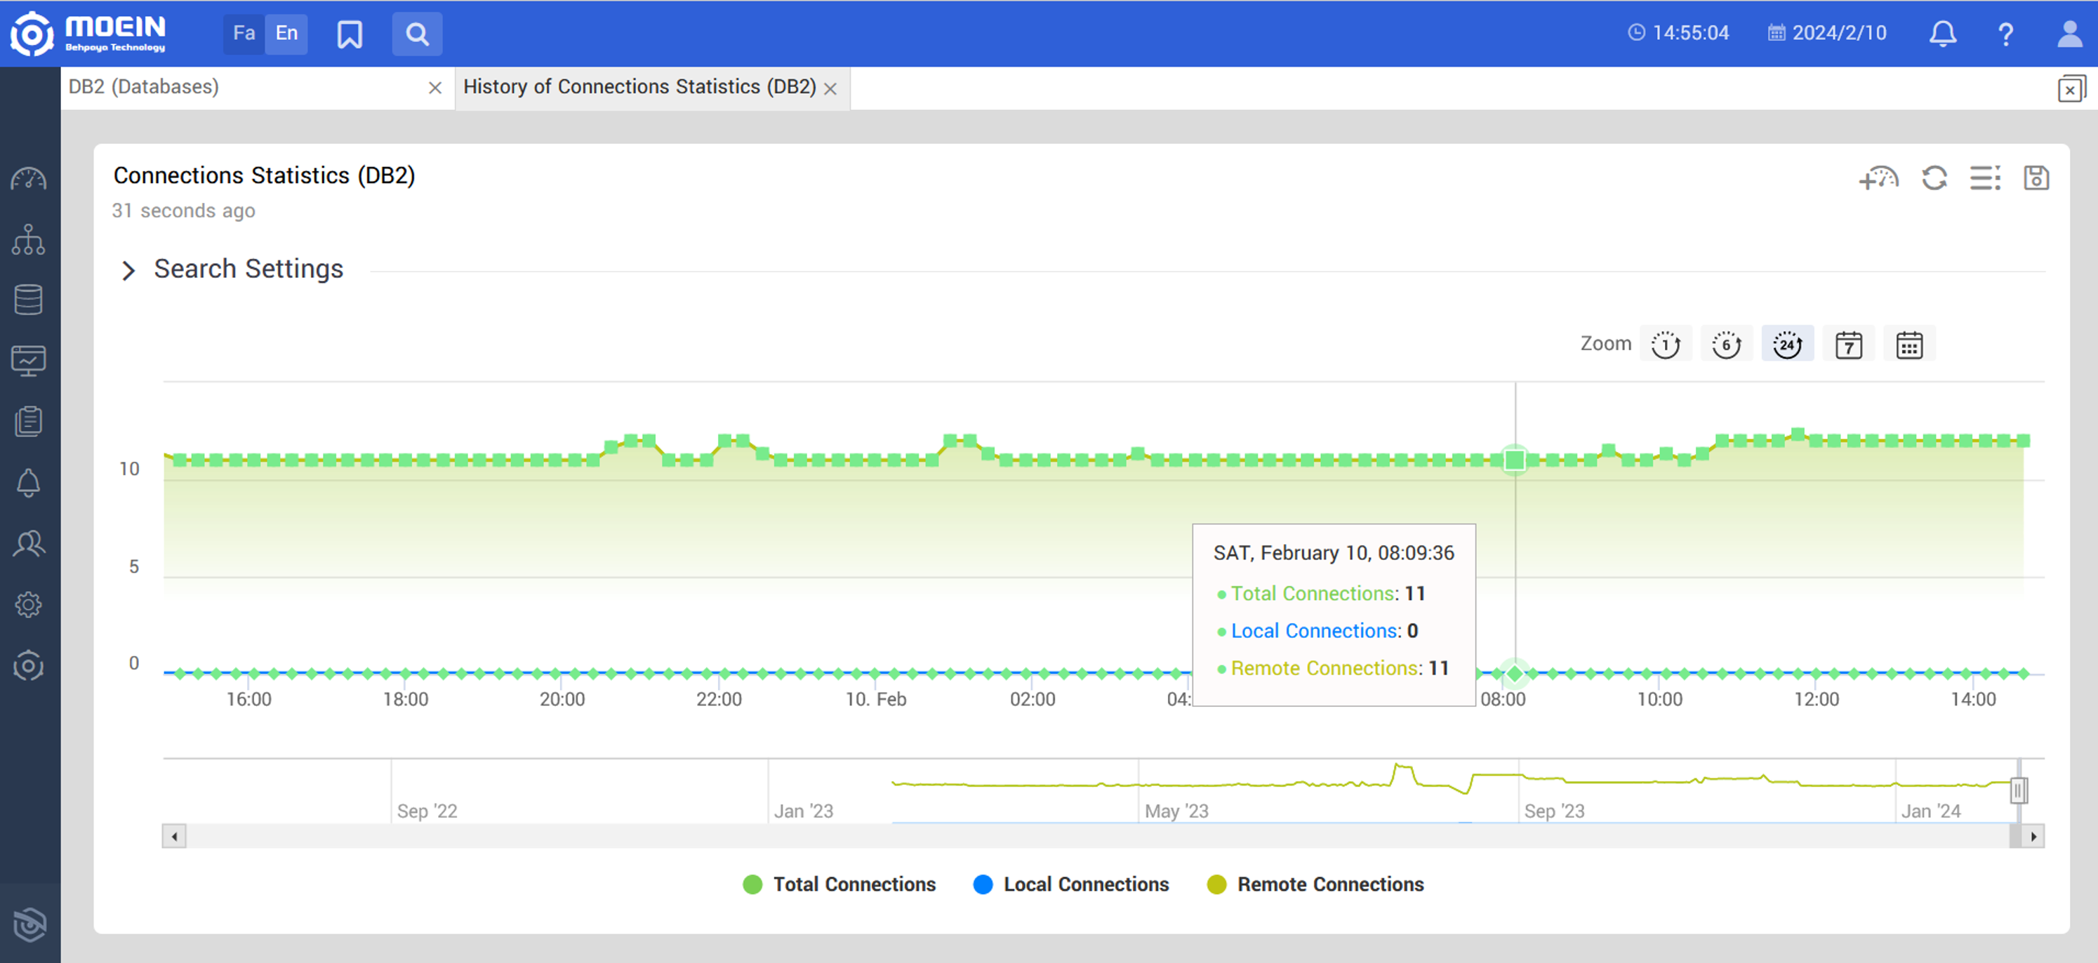Zoom chart to full month calendar
The image size is (2098, 963).
pos(1909,345)
